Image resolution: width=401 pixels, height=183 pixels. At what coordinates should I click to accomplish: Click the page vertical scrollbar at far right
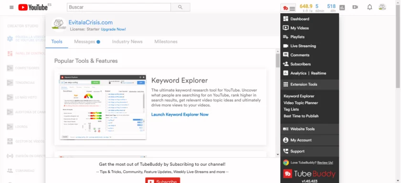point(398,46)
